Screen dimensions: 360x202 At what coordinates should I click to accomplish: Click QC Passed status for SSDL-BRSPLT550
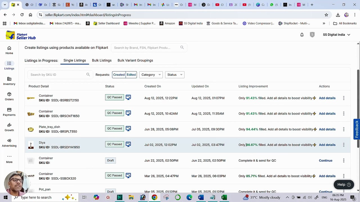pyautogui.click(x=114, y=128)
